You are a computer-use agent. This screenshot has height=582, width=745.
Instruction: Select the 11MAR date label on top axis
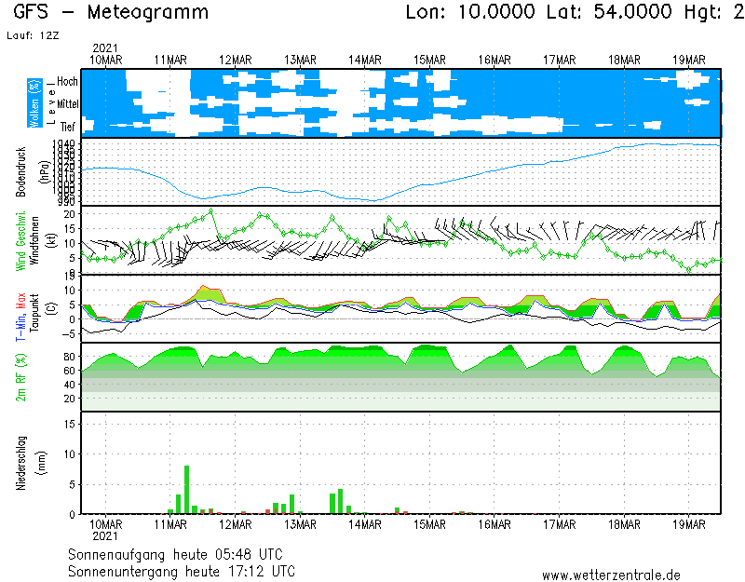(x=170, y=60)
